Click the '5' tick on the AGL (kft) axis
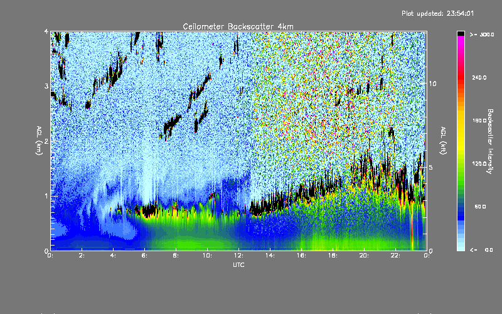 pyautogui.click(x=431, y=167)
